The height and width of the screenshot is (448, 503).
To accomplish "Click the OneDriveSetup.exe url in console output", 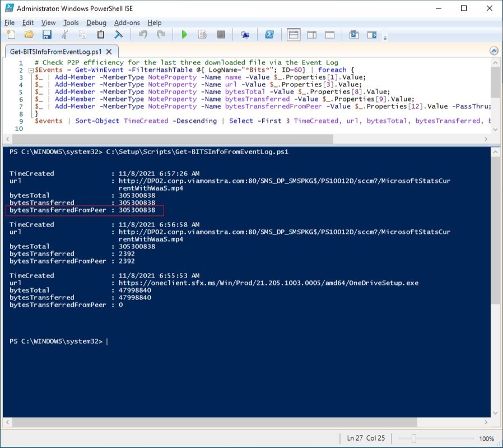I will pos(268,283).
